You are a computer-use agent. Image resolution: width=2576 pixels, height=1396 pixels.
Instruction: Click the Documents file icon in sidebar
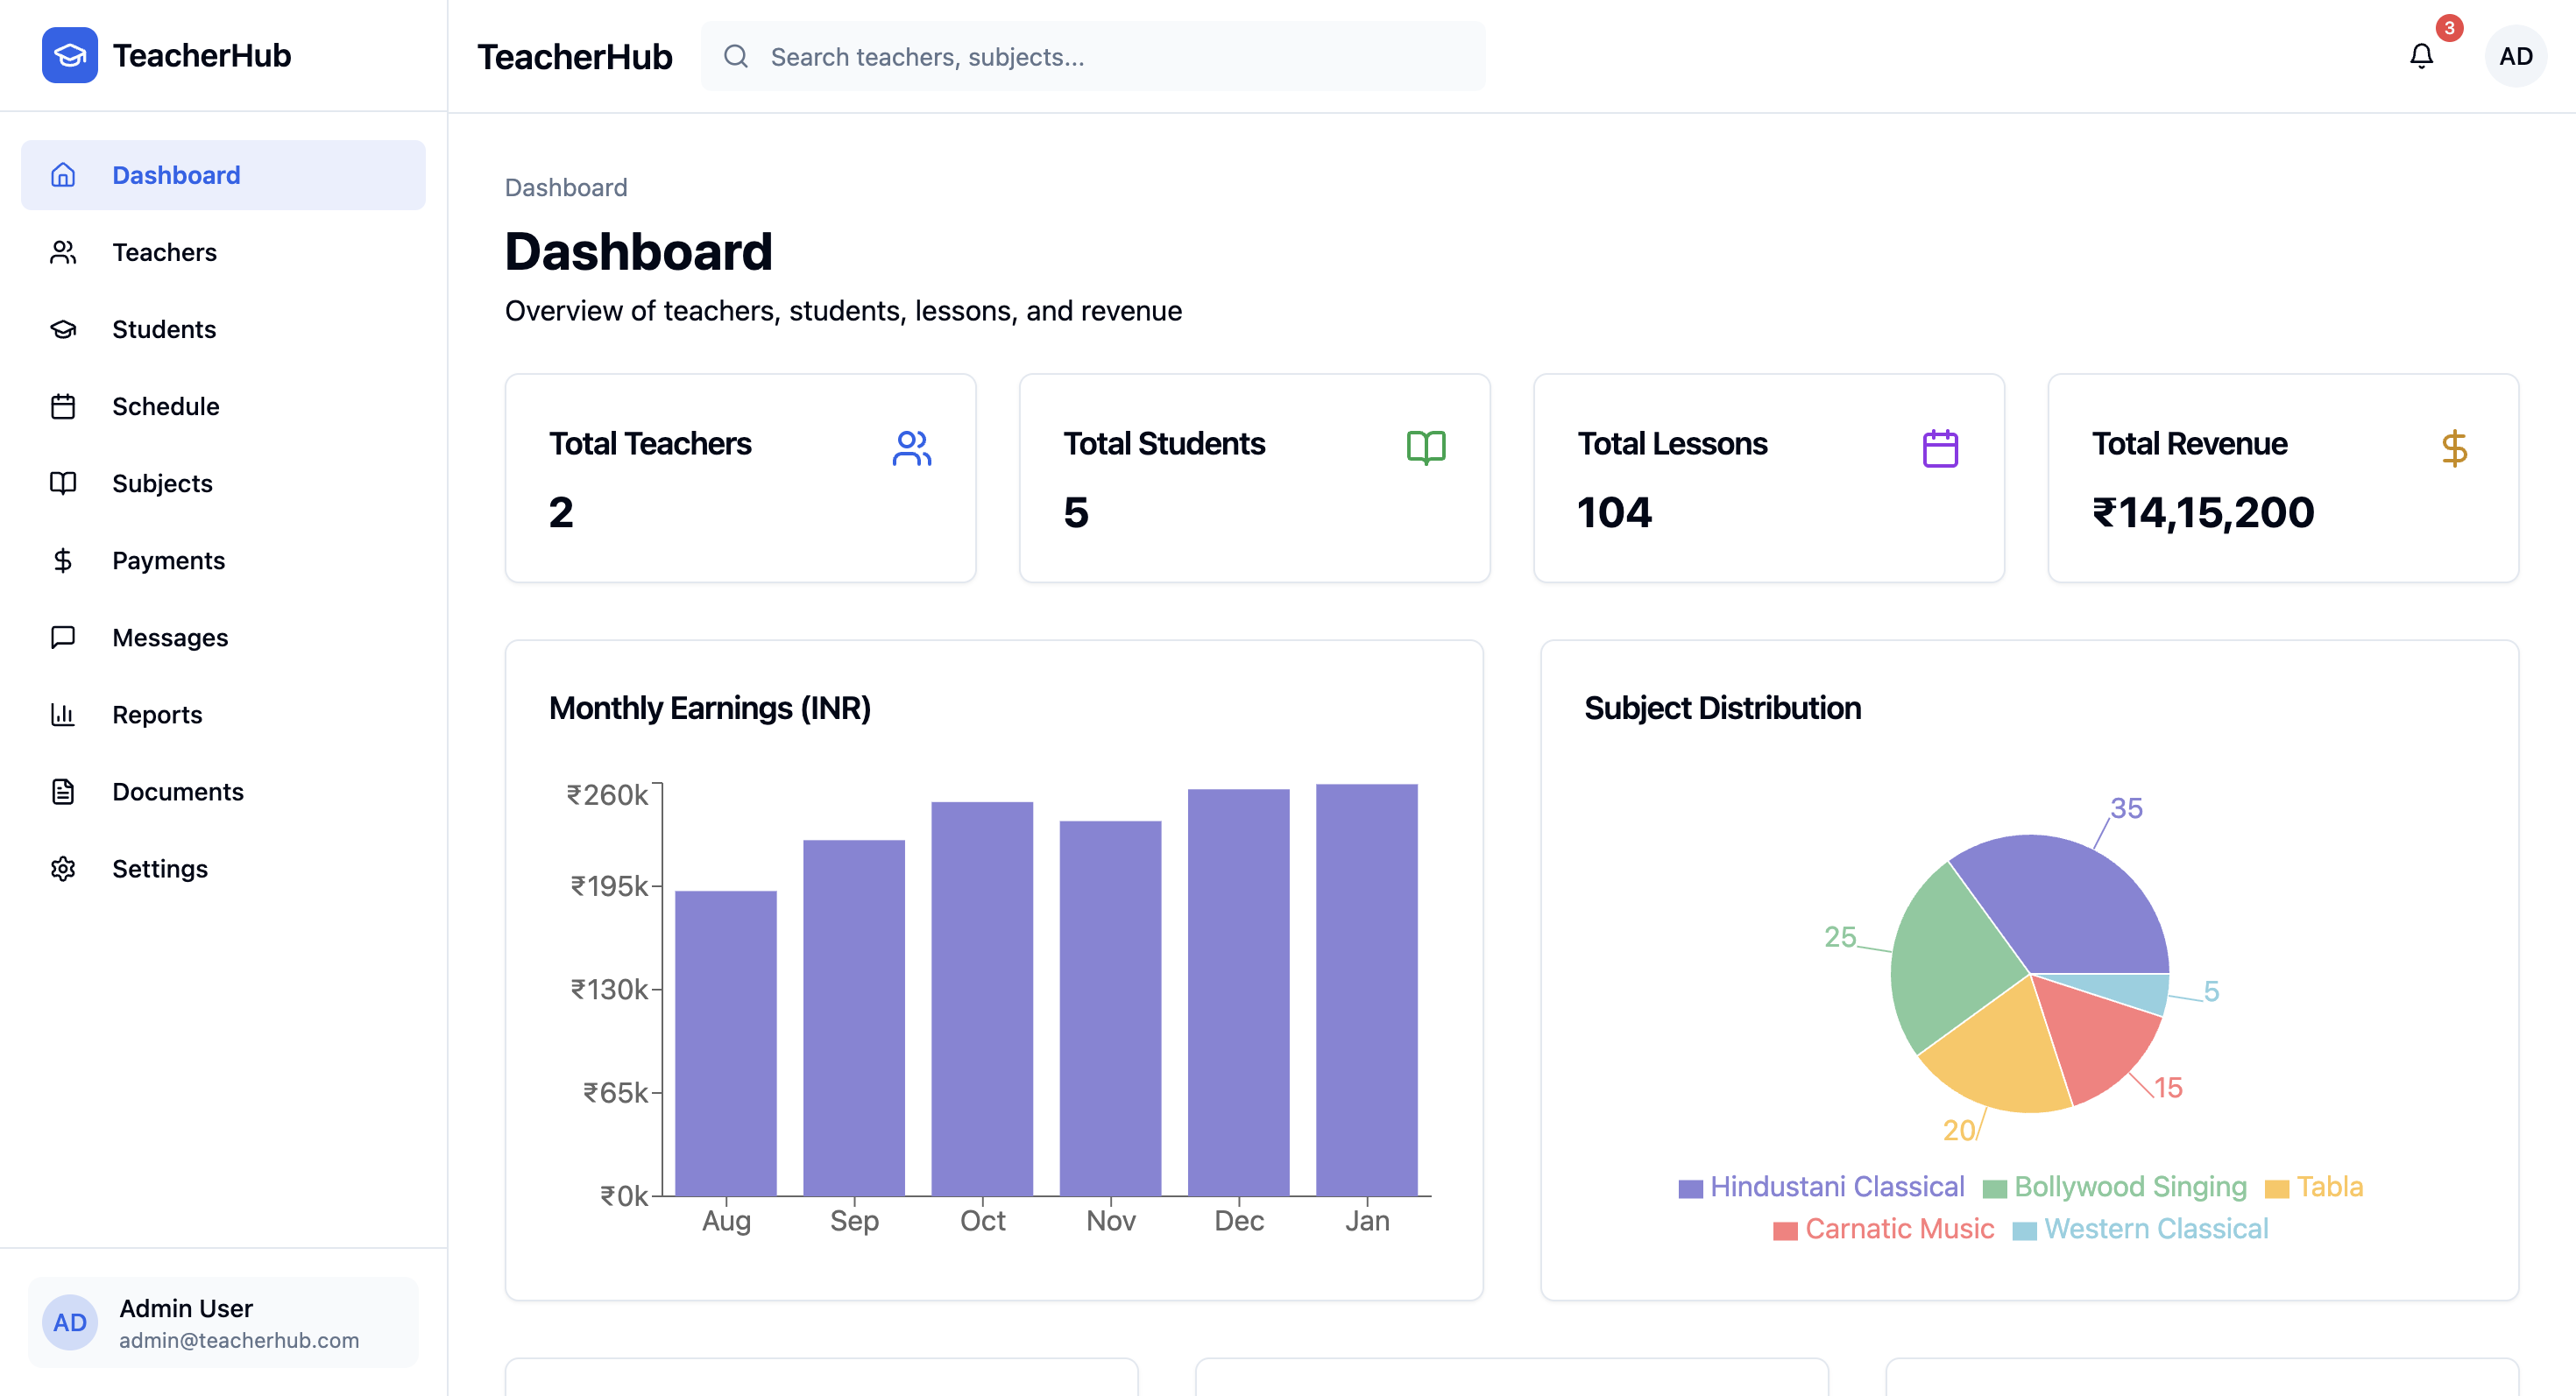tap(63, 791)
